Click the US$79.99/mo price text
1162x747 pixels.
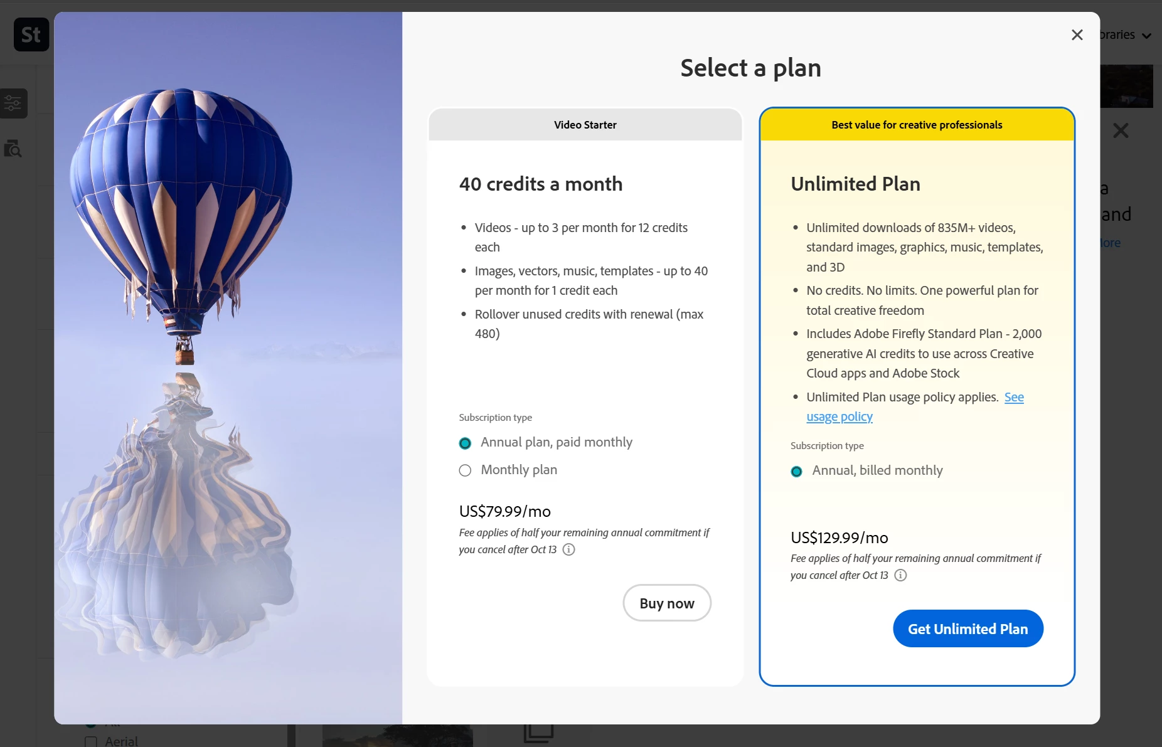tap(505, 511)
